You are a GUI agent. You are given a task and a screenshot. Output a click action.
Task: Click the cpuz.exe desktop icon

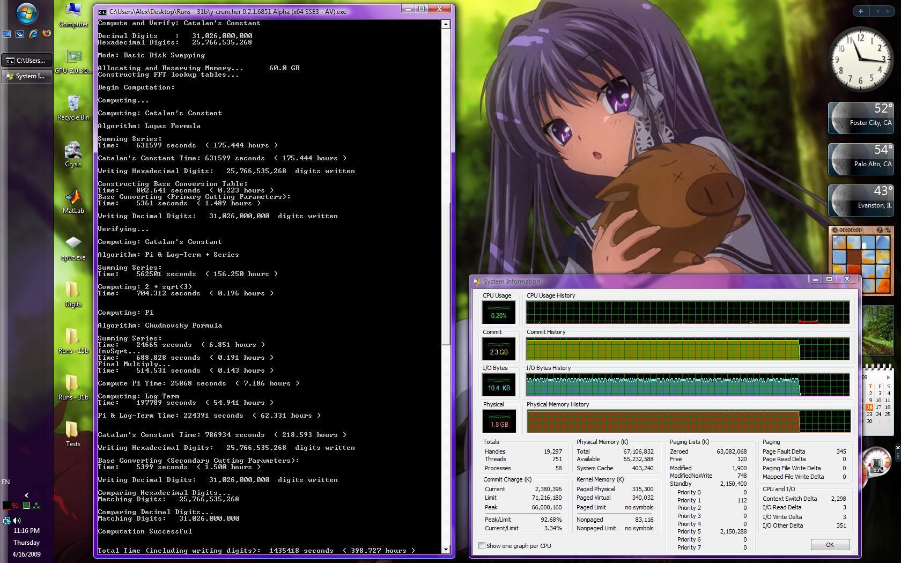click(x=73, y=247)
